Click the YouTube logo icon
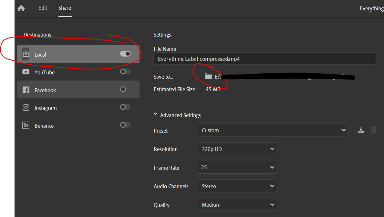This screenshot has width=384, height=217. pyautogui.click(x=26, y=72)
